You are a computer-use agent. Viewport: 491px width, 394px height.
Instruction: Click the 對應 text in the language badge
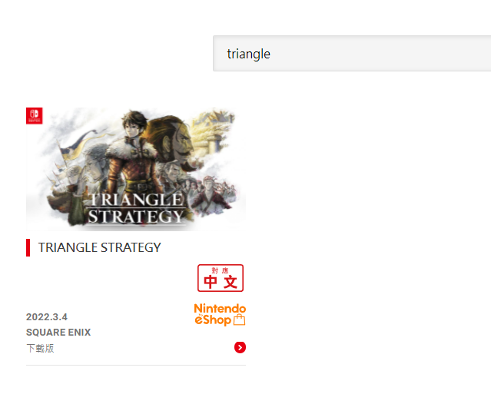[x=220, y=270]
